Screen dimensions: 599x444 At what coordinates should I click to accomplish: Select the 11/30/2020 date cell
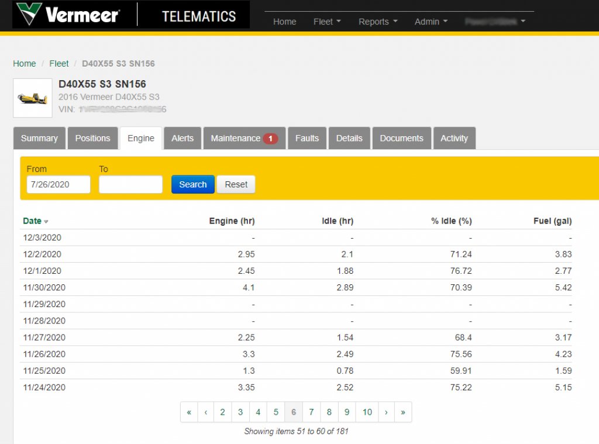click(x=44, y=287)
